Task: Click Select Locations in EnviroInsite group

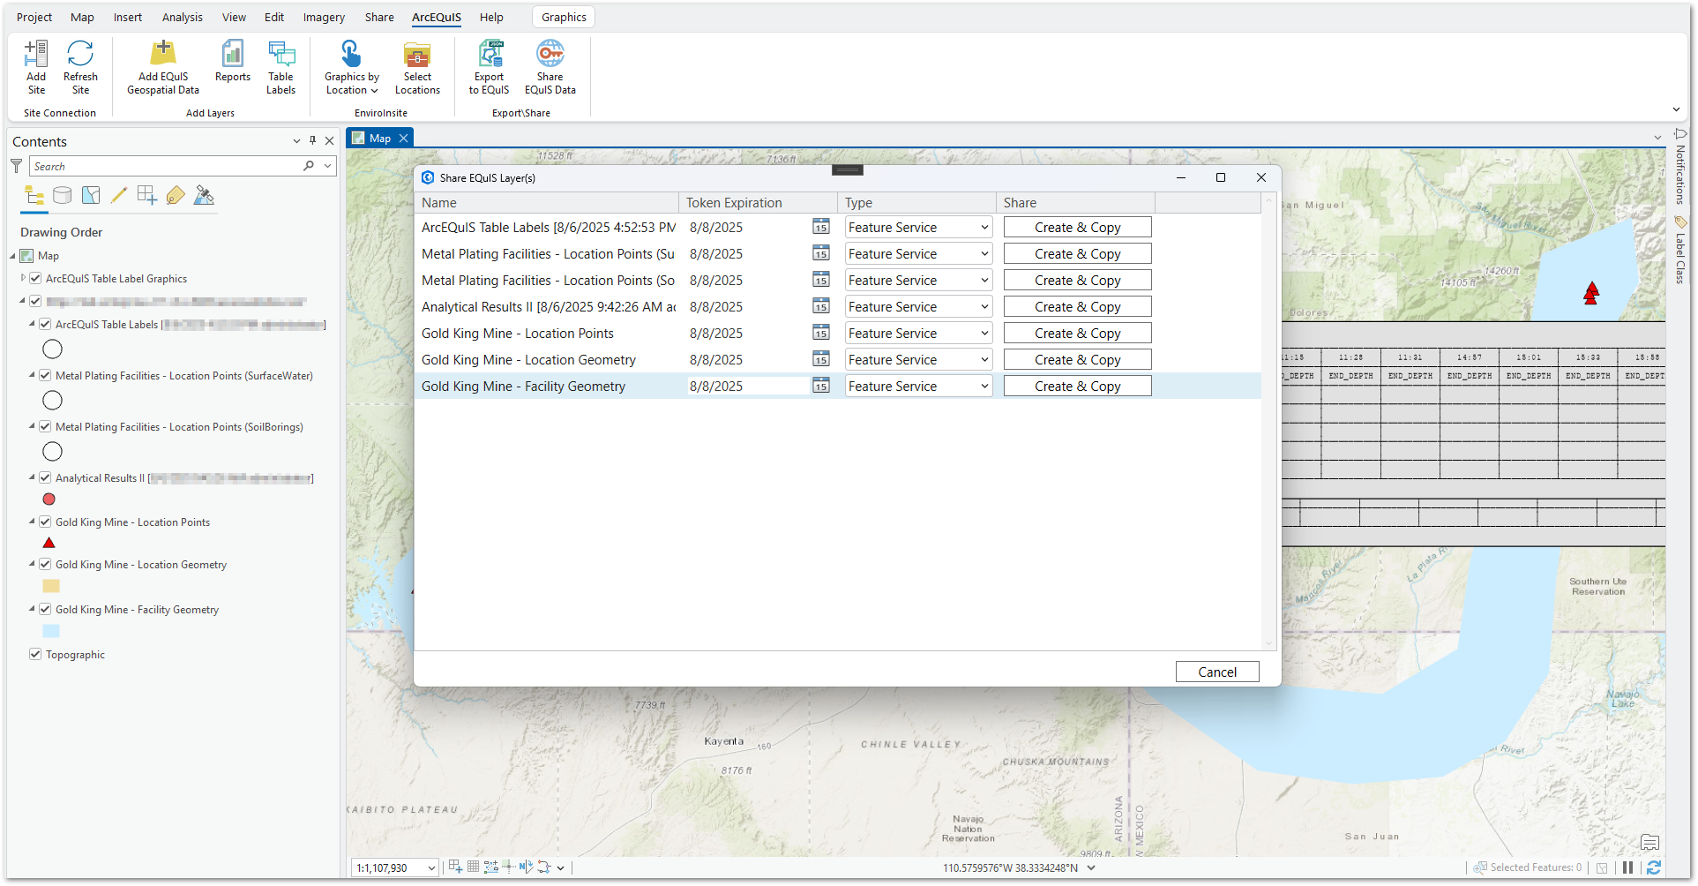Action: [417, 55]
